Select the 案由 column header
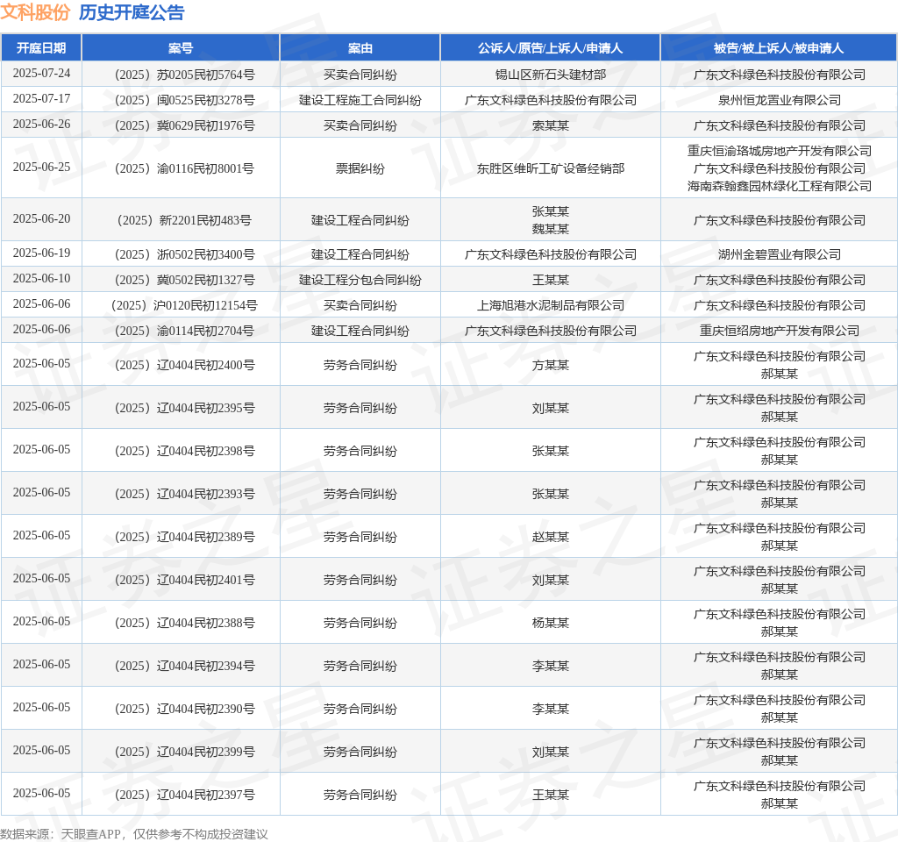 (x=360, y=48)
